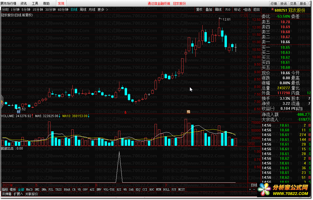Click the small square icon at chart top-right
The height and width of the screenshot is (200, 313).
coord(246,15)
